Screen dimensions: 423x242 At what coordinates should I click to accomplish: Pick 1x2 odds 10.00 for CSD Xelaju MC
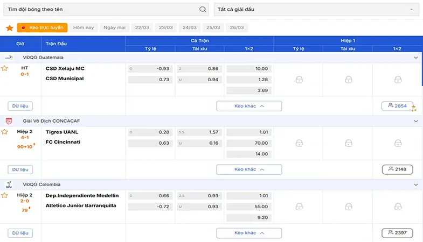click(x=249, y=69)
